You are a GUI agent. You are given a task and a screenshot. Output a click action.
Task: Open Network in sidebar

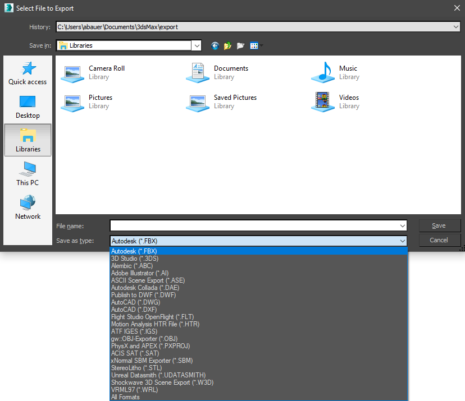(x=28, y=208)
